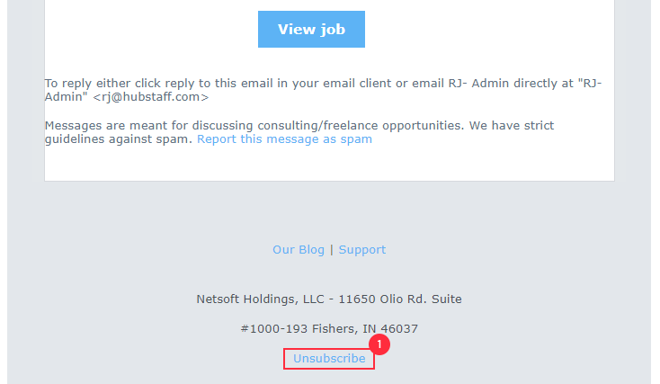Click the blue View job button
This screenshot has width=660, height=384.
[311, 29]
